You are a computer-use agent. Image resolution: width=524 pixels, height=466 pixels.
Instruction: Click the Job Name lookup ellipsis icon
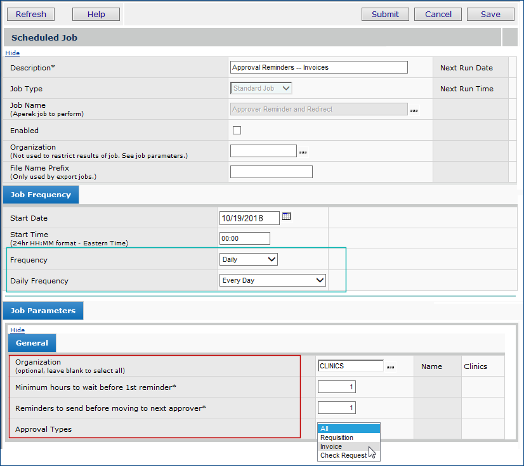[414, 110]
